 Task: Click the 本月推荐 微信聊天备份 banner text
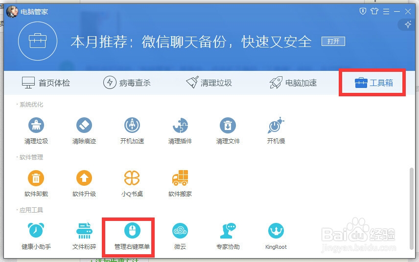[x=191, y=42]
